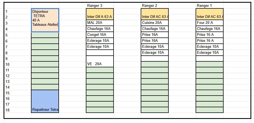Click Chaufage 16A under Ranger 3
This screenshot has height=123, width=254.
(100, 29)
